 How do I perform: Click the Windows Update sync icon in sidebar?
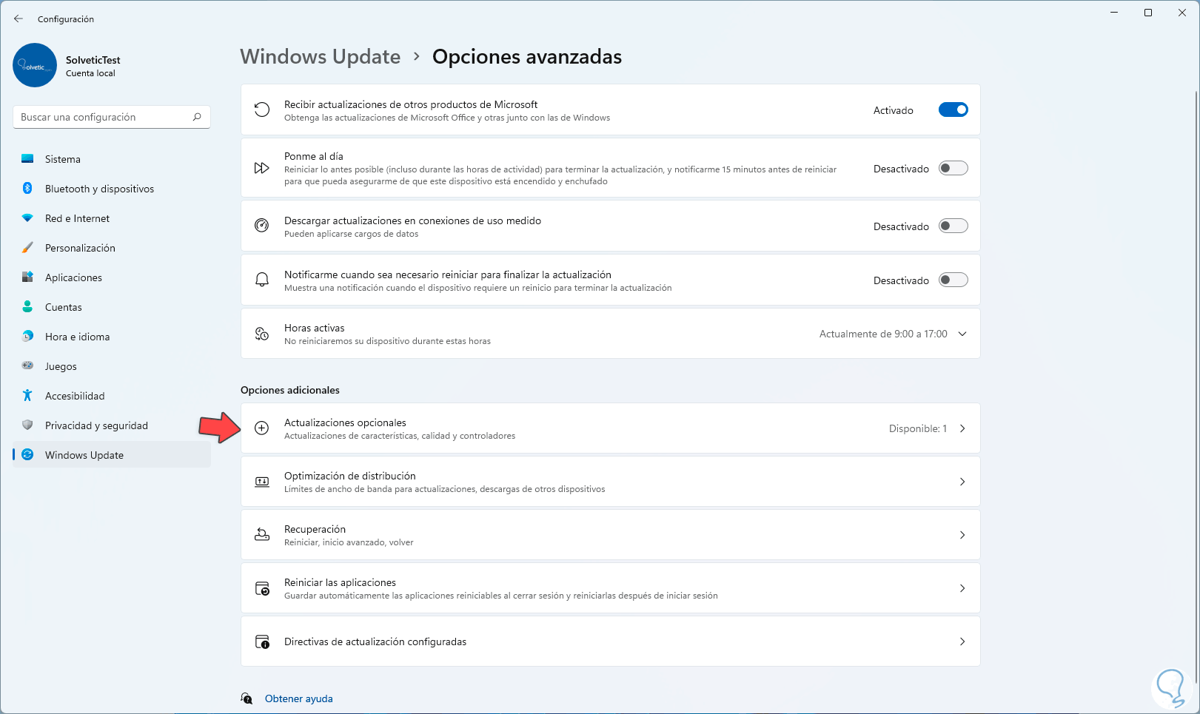pyautogui.click(x=27, y=455)
